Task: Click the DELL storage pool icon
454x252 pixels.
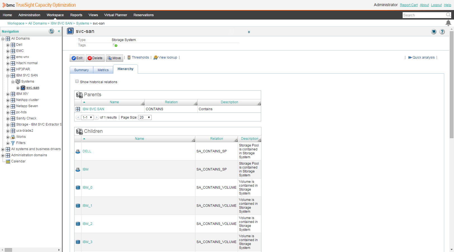Action: (x=78, y=152)
